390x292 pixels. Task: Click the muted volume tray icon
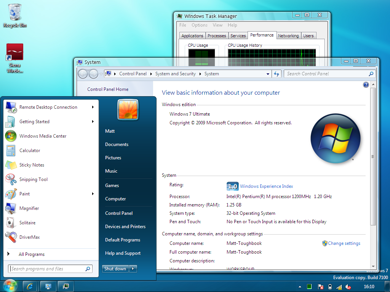tap(348, 287)
